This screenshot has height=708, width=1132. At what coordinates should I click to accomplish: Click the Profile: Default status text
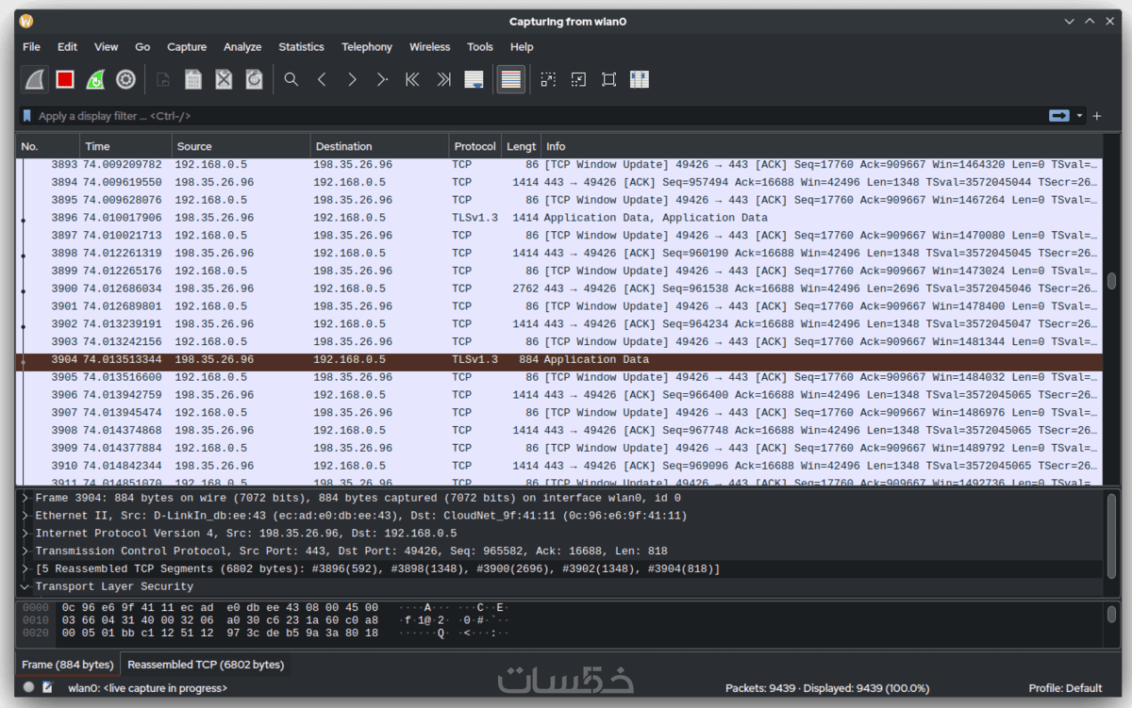[1065, 688]
